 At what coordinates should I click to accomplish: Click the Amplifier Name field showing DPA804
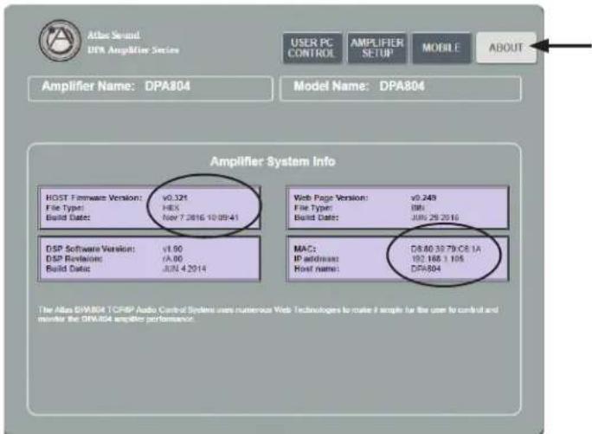click(151, 88)
